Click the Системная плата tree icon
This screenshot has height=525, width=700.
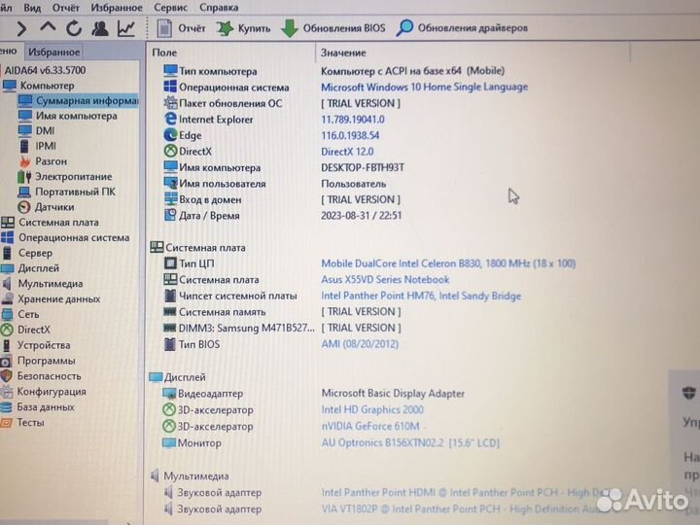click(x=8, y=223)
